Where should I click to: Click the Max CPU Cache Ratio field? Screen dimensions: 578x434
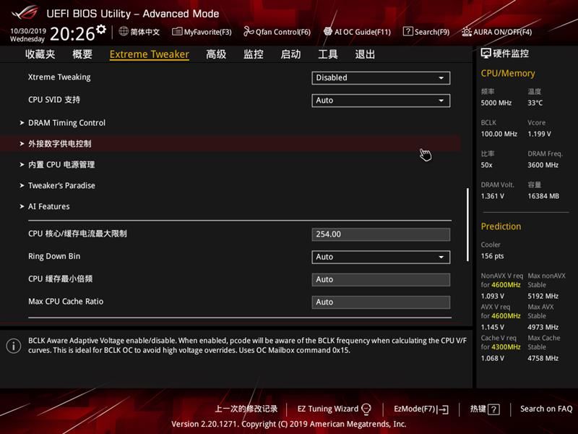(x=381, y=302)
